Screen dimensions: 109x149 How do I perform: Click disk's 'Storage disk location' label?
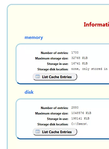point(53,124)
